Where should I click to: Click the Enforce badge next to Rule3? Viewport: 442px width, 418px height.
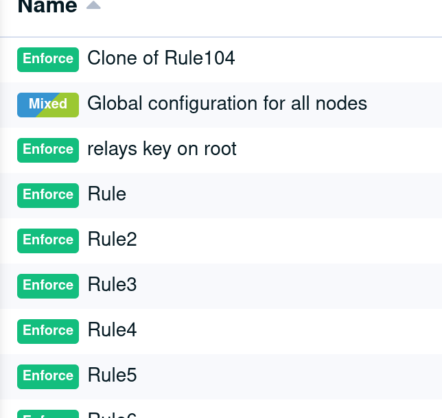point(48,286)
